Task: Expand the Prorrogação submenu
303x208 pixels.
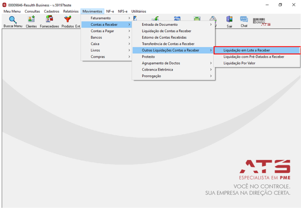Action: click(x=173, y=76)
